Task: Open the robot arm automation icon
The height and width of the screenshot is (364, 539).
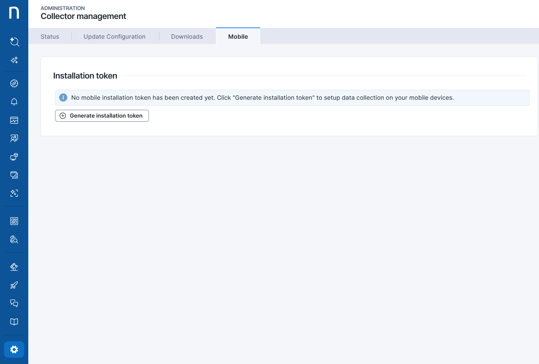Action: tap(14, 267)
